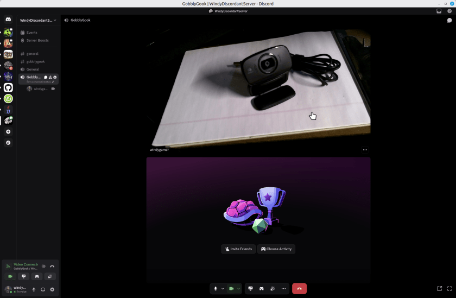Turn off camera in bottom call controls

(x=231, y=289)
